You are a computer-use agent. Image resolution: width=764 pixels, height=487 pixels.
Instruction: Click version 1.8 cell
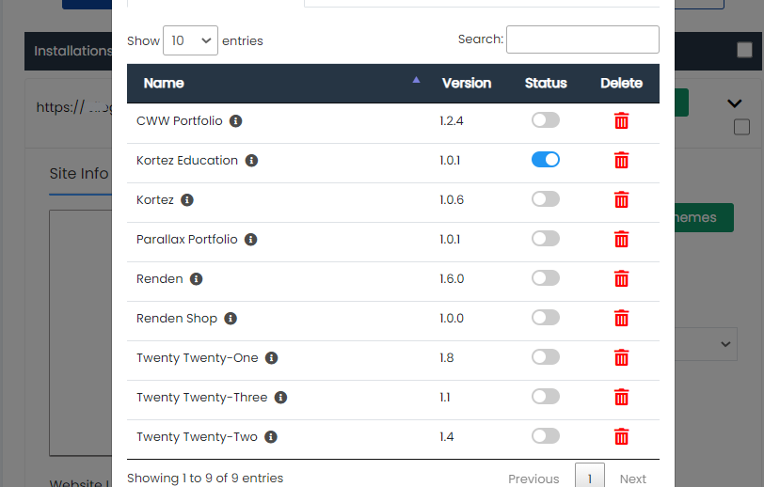pyautogui.click(x=446, y=357)
